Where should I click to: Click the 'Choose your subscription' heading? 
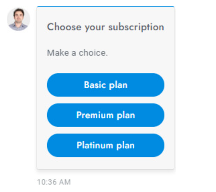click(x=106, y=27)
